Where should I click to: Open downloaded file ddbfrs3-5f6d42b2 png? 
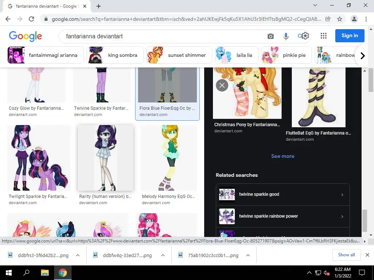pyautogui.click(x=39, y=255)
